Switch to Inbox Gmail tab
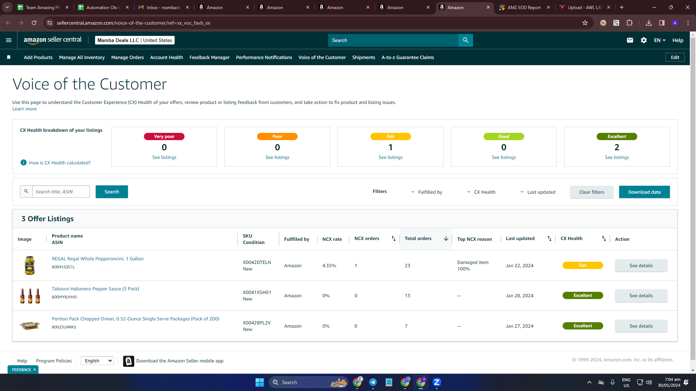The image size is (696, 391). pyautogui.click(x=163, y=7)
